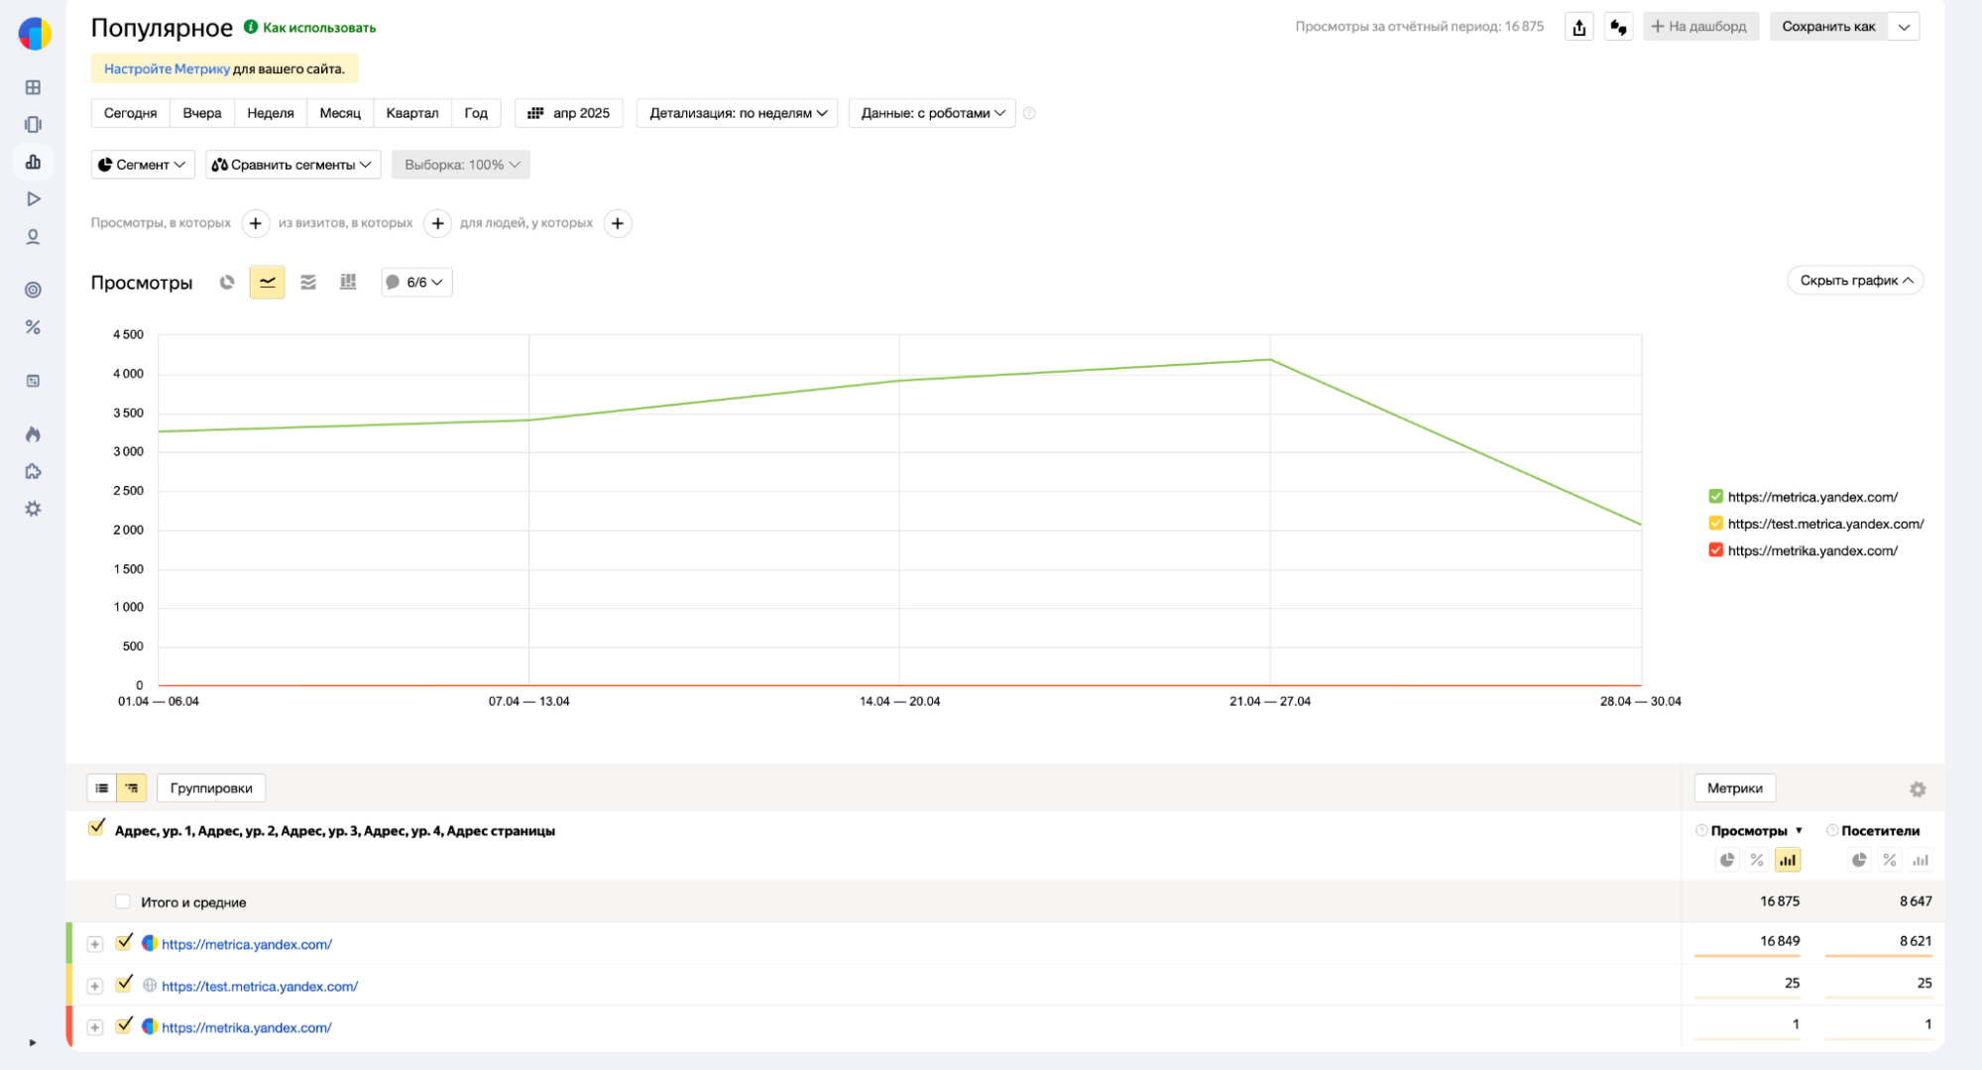Click info icon next to data robots dropdown
This screenshot has width=1982, height=1070.
click(1029, 113)
